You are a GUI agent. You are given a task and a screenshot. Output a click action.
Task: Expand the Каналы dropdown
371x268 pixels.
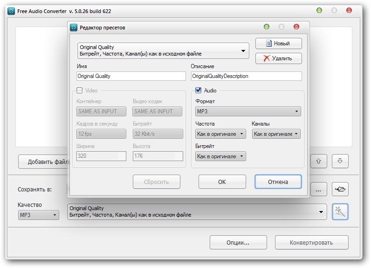[x=276, y=134]
